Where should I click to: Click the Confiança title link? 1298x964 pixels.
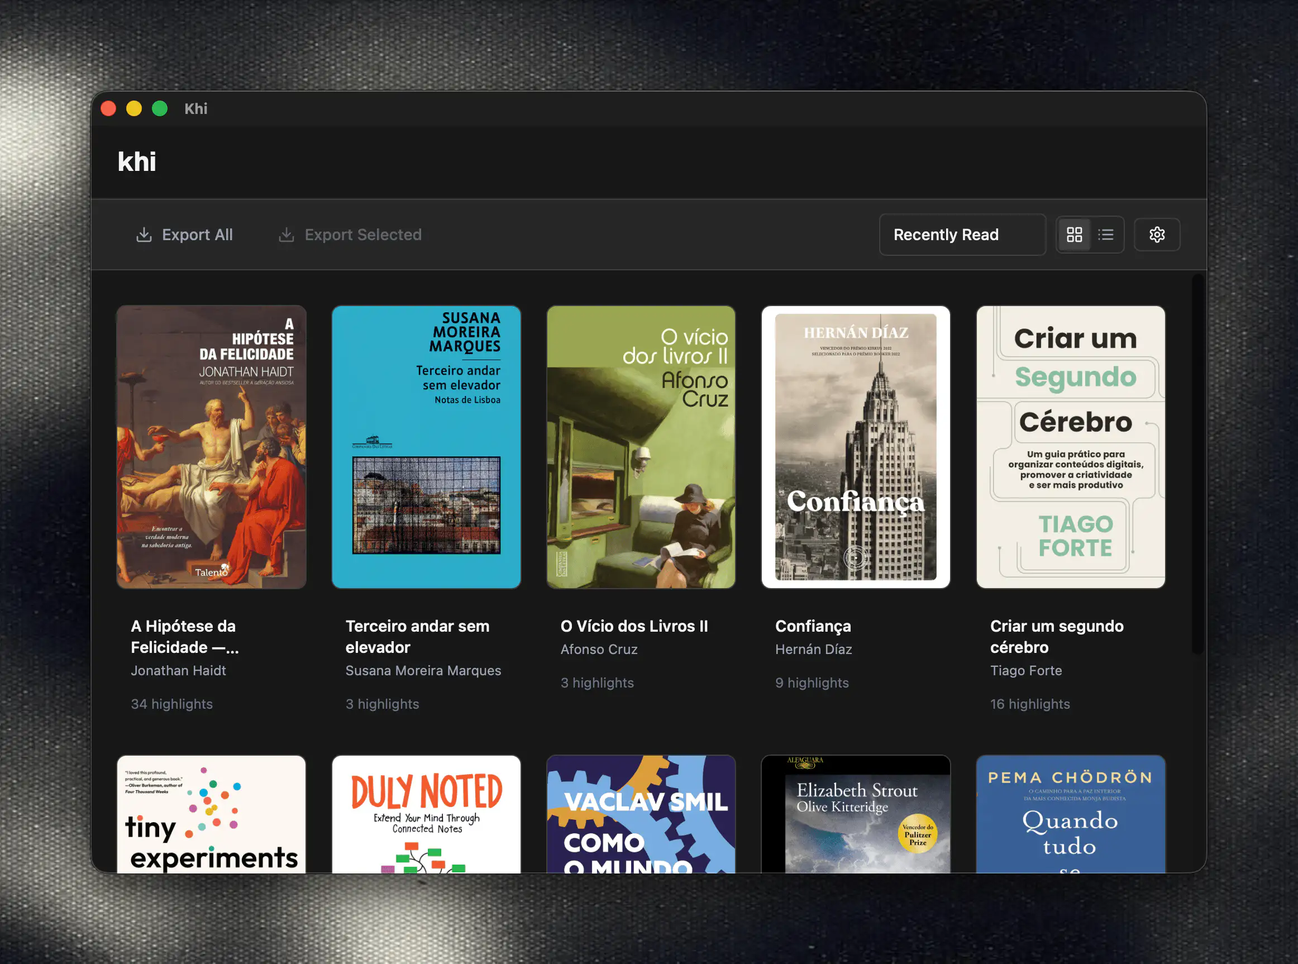[x=813, y=626]
